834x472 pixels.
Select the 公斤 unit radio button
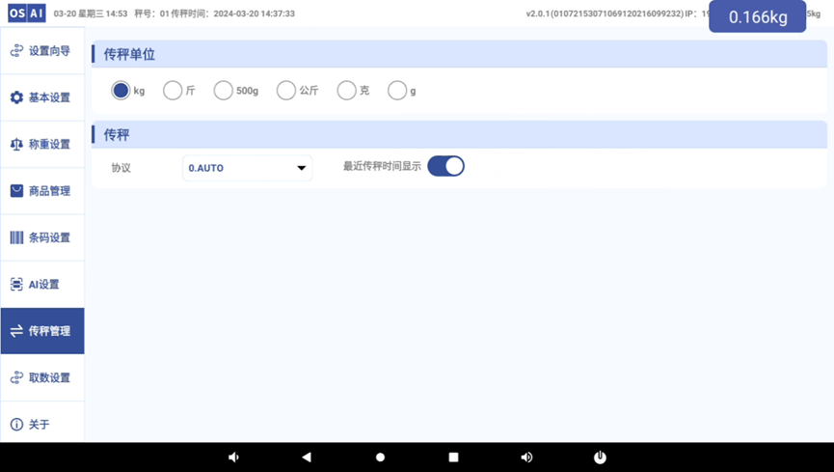click(x=285, y=91)
